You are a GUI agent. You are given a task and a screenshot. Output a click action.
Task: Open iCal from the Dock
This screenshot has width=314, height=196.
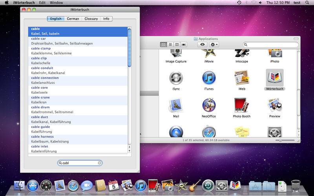[x=113, y=185]
